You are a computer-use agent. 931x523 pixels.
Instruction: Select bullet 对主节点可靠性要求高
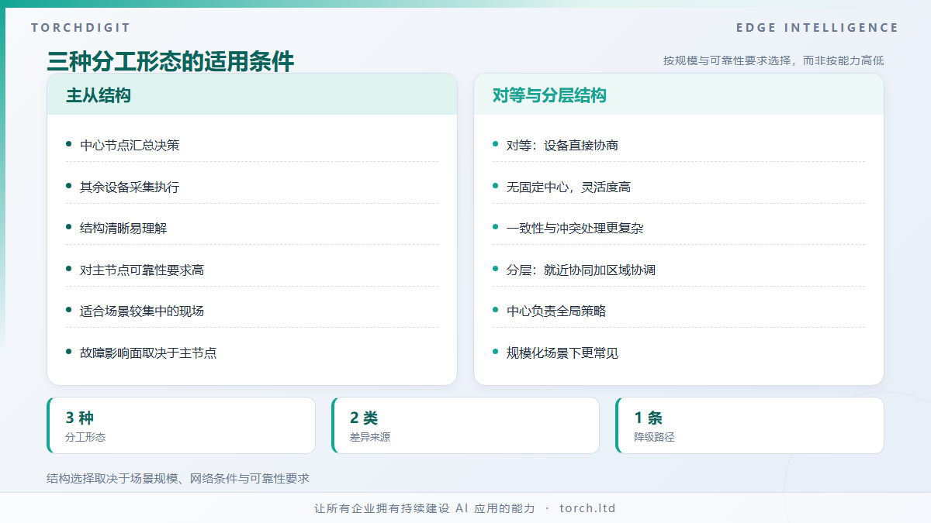tap(142, 270)
